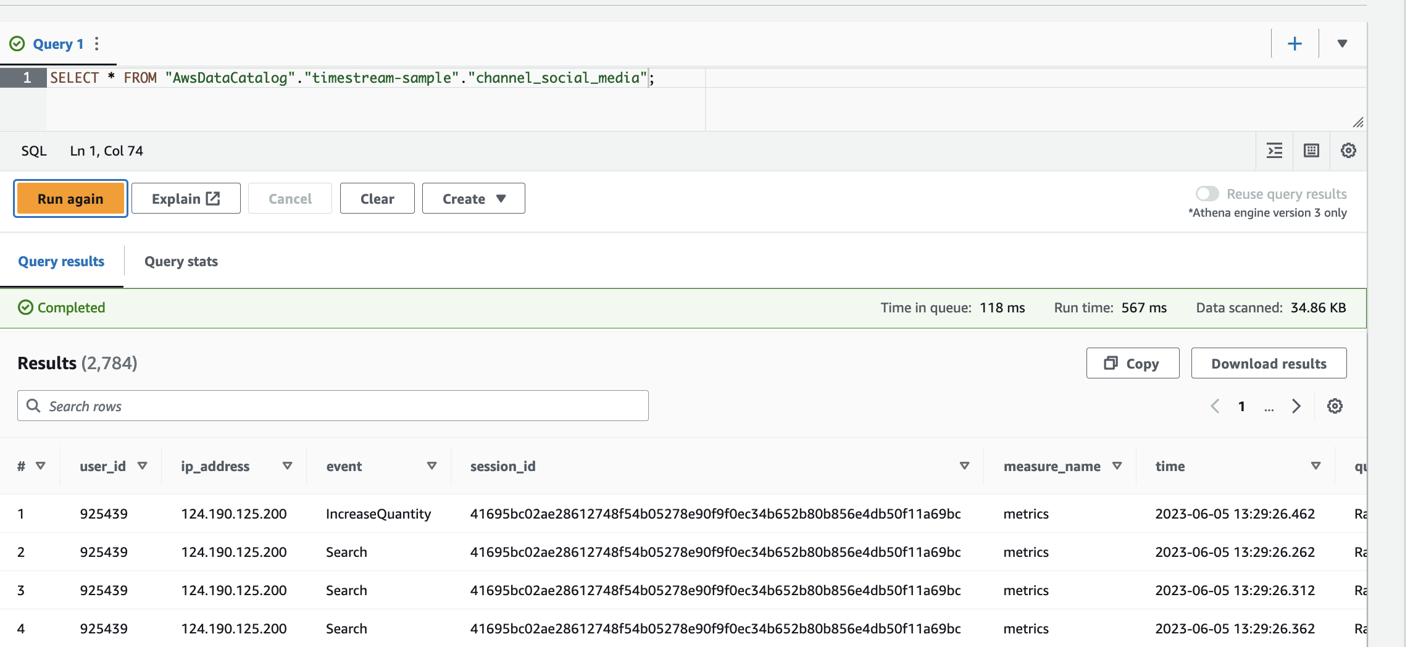Click session_id value in row 3
The image size is (1426, 647).
tap(715, 590)
